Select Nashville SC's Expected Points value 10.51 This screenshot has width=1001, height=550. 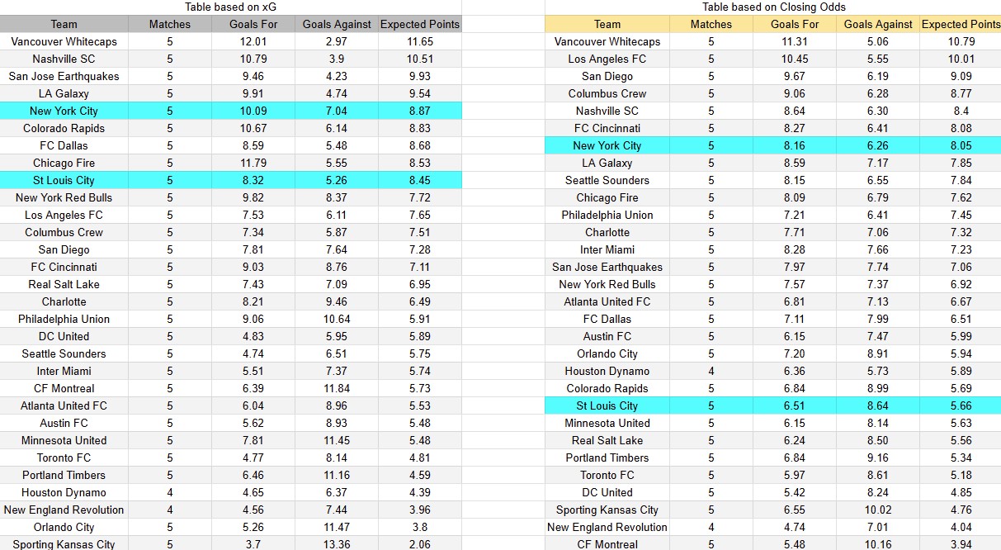pos(420,59)
